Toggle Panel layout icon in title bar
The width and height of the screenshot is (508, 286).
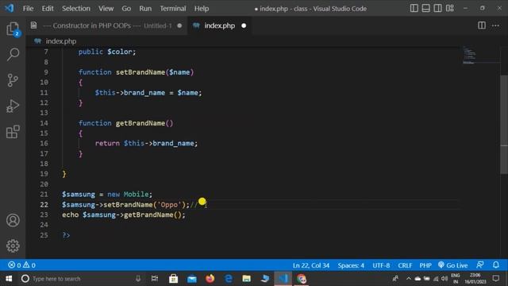(x=425, y=8)
